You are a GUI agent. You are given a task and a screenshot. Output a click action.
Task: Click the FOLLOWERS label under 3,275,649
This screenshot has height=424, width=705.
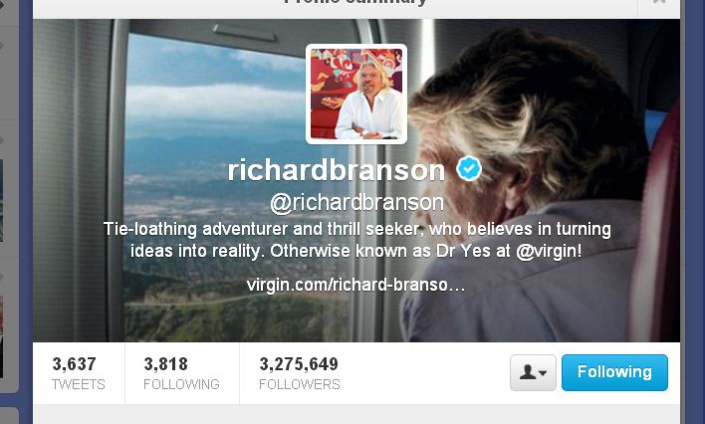pyautogui.click(x=300, y=384)
